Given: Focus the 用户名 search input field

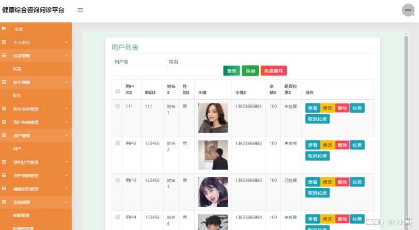Looking at the screenshot, I should 141,71.
